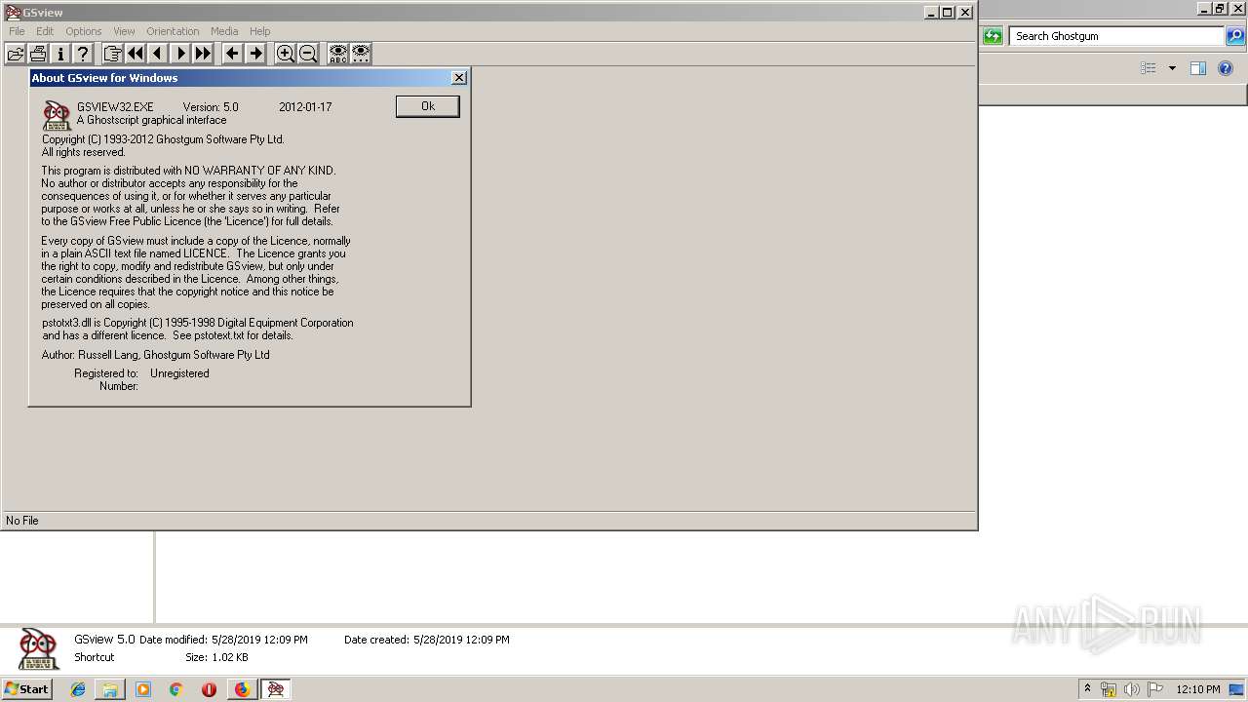Viewport: 1248px width, 702px height.
Task: Close the About GSview for Windows dialog
Action: pyautogui.click(x=459, y=78)
